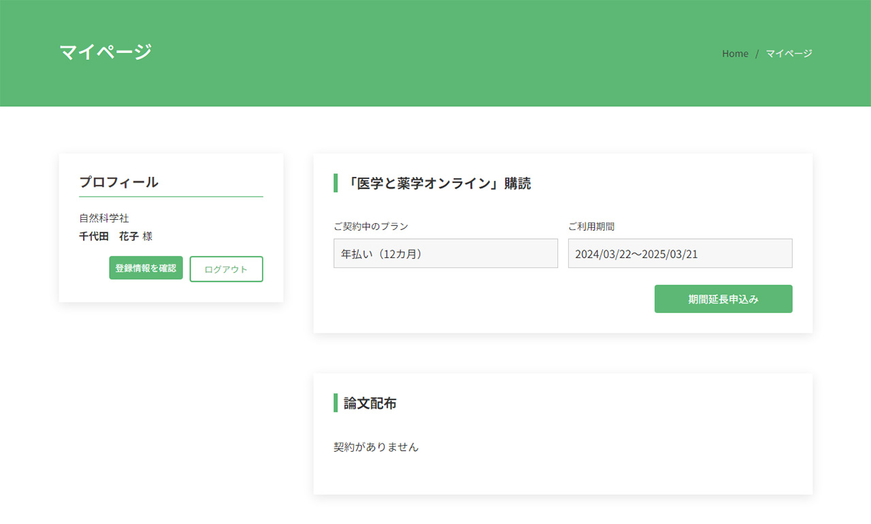871x524 pixels.
Task: Go to Home in the breadcrumb
Action: point(735,54)
